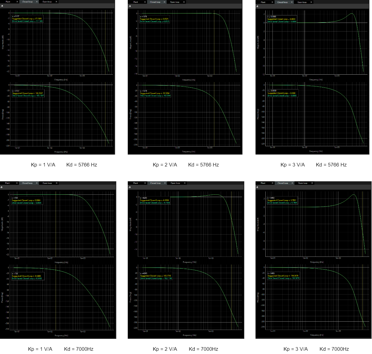Viewport: 372px width, 354px height.
Task: Select the Closed loop tab in the bottom-left panel
Action: [x=27, y=183]
